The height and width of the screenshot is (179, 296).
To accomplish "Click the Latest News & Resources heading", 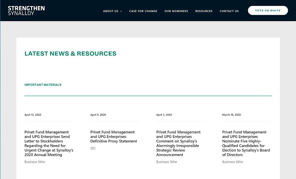I will (70, 54).
